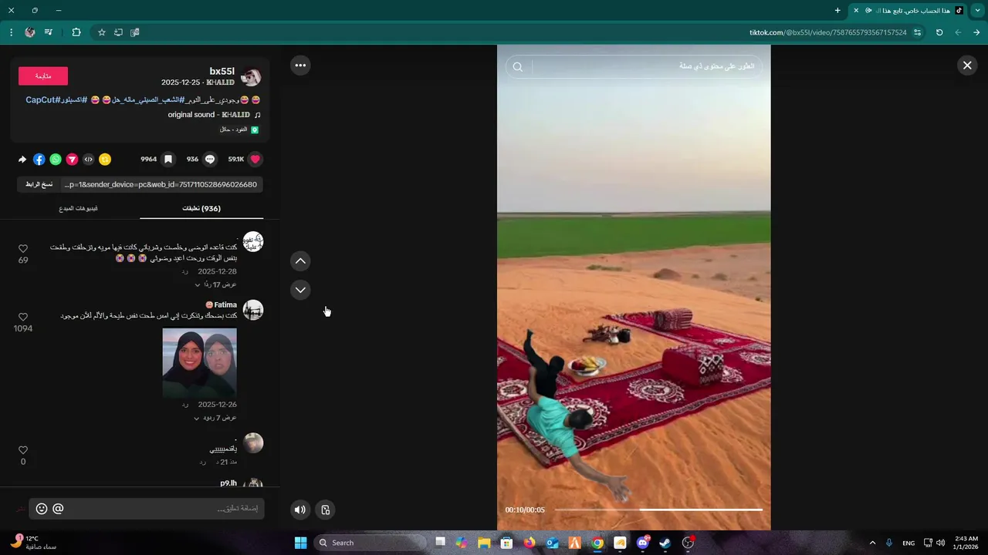This screenshot has width=988, height=555.
Task: Switch to the comments (936) tab
Action: [201, 209]
